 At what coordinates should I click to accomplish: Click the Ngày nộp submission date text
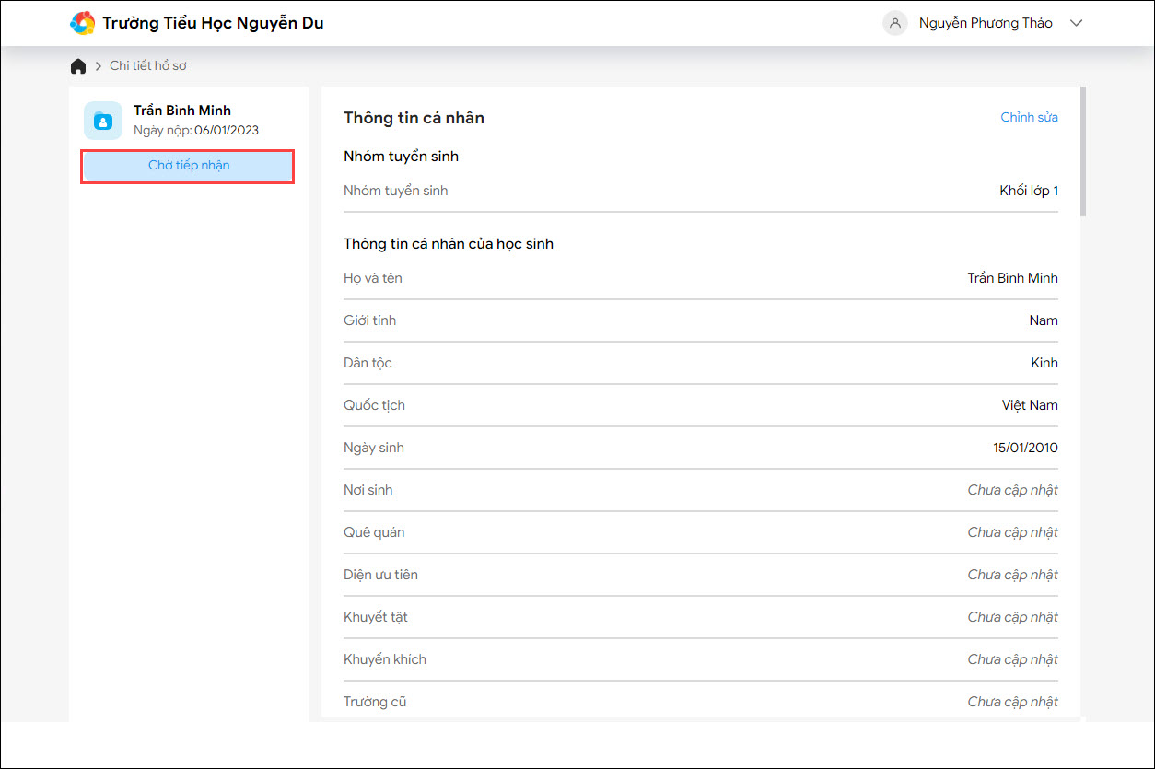click(196, 130)
